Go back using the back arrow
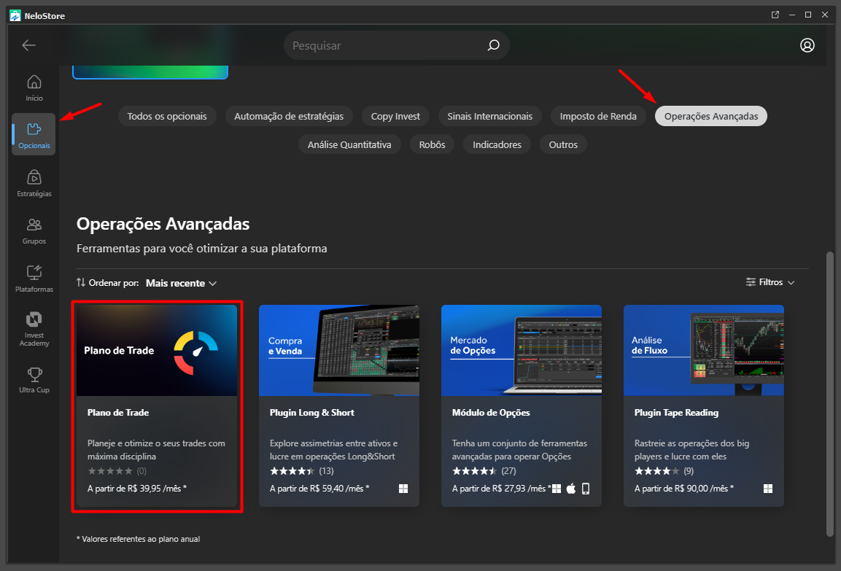 tap(28, 45)
